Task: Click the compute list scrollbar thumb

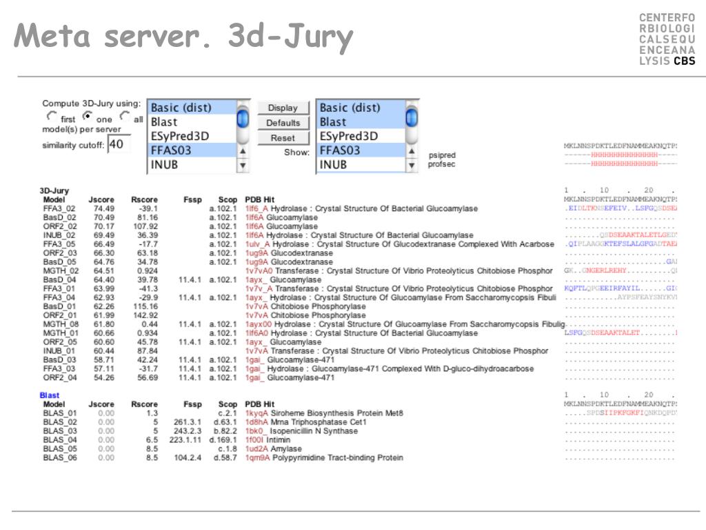Action: (x=243, y=119)
